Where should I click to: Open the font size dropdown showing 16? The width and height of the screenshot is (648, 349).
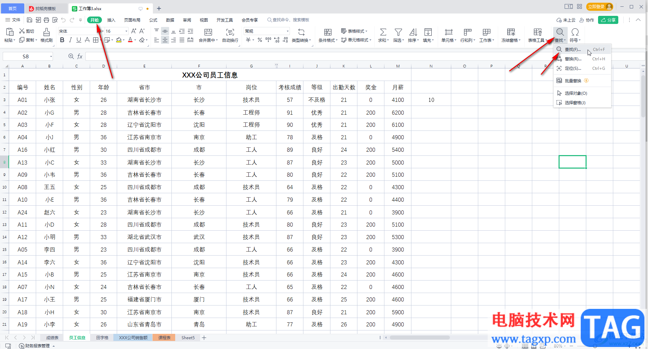(127, 31)
